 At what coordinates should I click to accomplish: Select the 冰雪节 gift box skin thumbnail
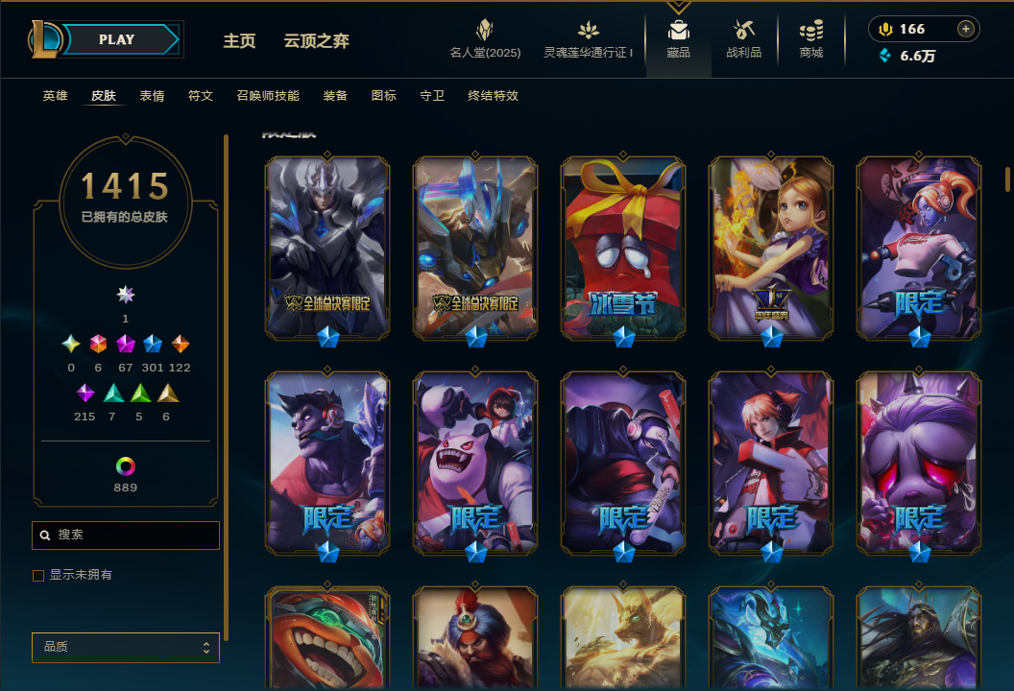[x=623, y=249]
